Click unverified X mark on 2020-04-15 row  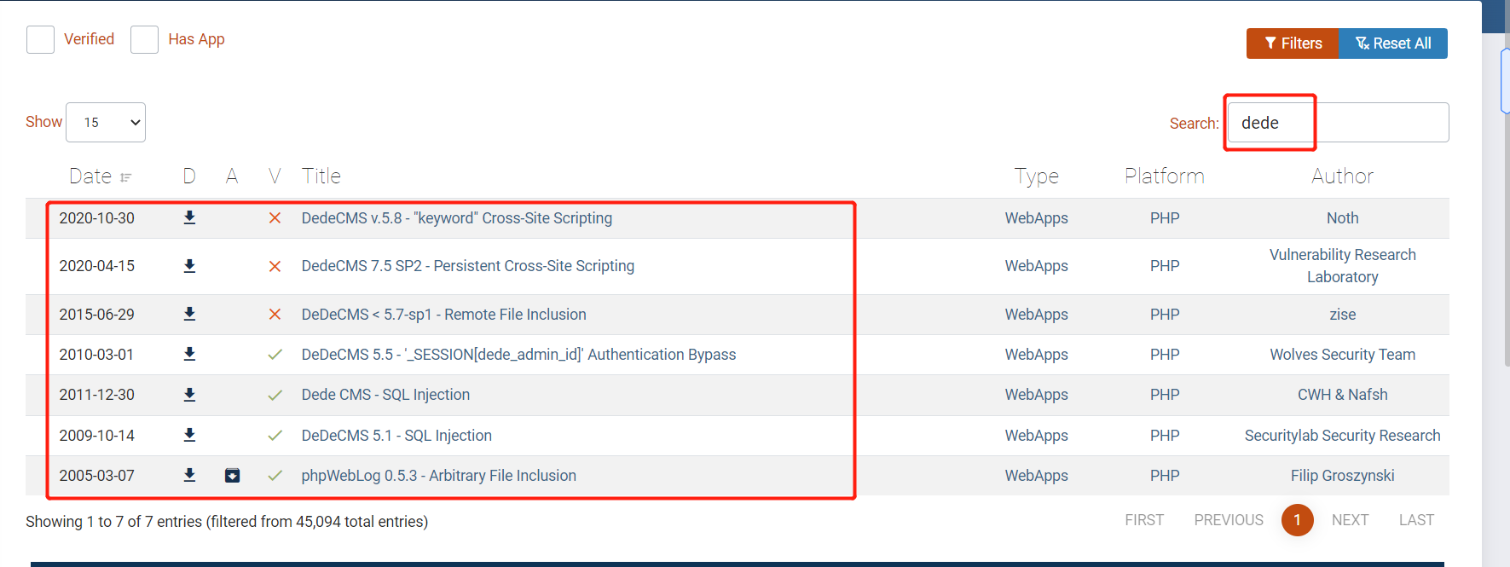(x=275, y=266)
